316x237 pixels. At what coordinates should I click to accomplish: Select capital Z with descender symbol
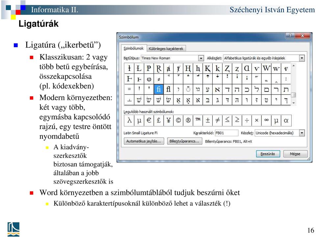point(227,69)
